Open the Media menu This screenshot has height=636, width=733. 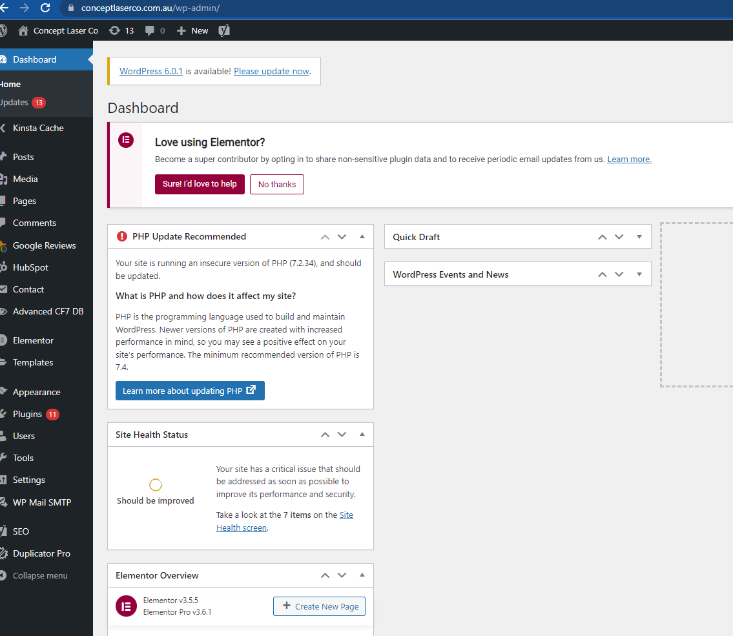(x=46, y=179)
